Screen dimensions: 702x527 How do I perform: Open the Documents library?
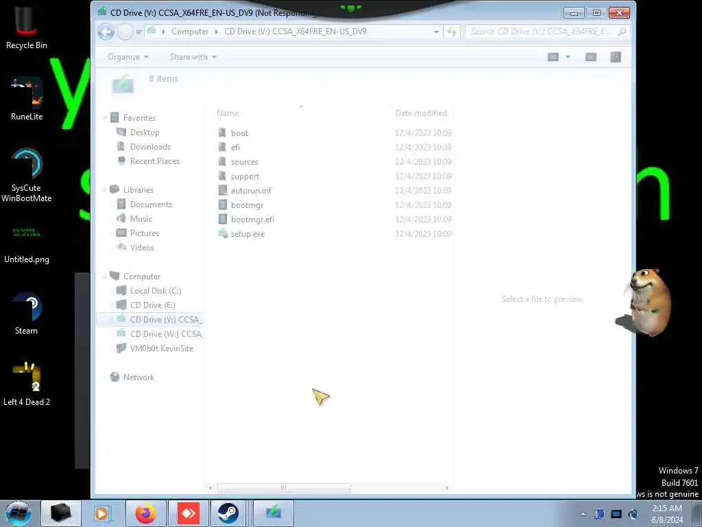pos(151,204)
